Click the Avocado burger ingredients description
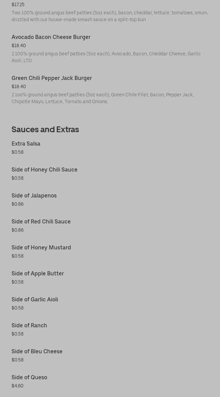 tap(106, 57)
